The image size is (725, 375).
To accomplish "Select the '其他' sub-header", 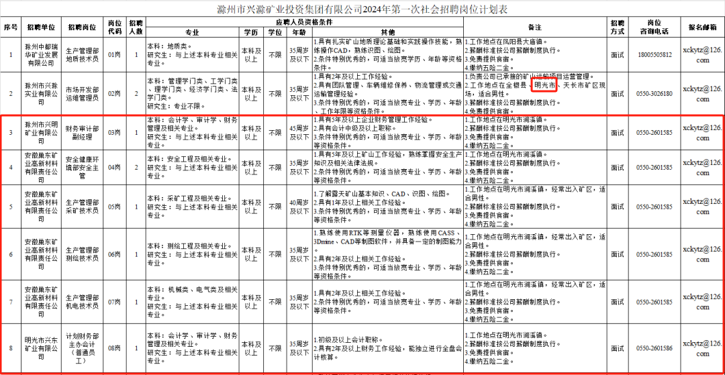I will pos(387,32).
